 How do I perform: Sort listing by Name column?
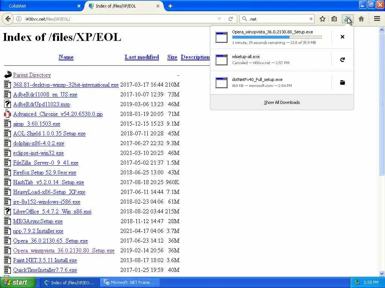click(66, 57)
